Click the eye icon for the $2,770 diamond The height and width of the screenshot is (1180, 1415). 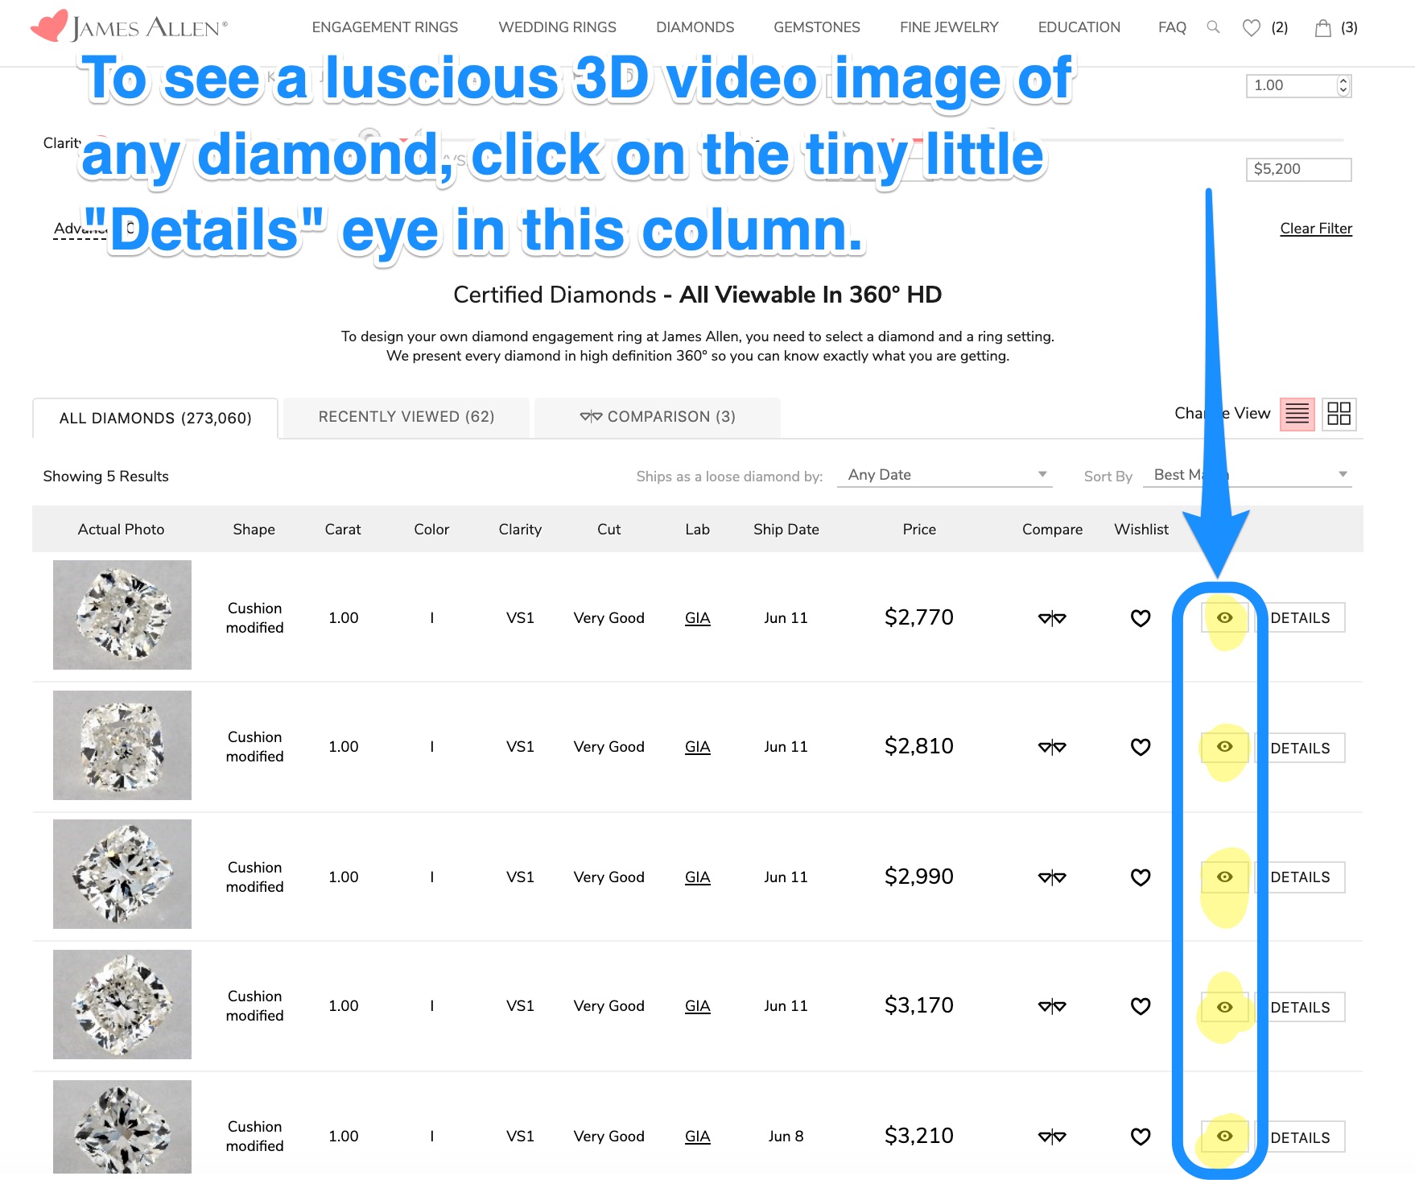point(1224,617)
